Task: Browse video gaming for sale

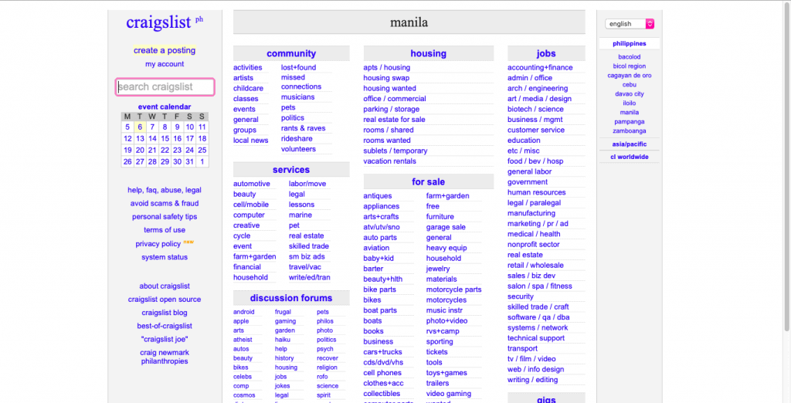Action: [449, 394]
